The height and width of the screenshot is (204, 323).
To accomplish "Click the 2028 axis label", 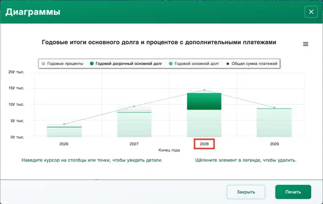I will pyautogui.click(x=204, y=144).
